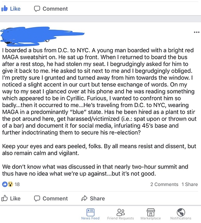The width and height of the screenshot is (201, 223).
Task: Click the Like label on the top post
Action: click(15, 8)
